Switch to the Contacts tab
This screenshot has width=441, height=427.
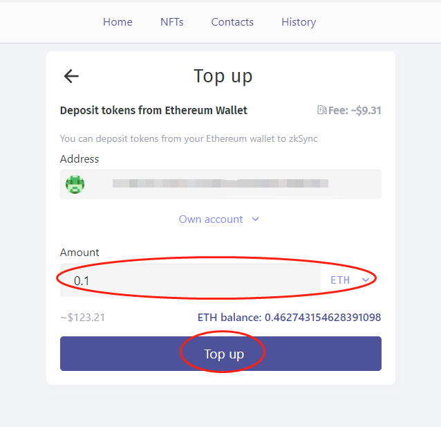(232, 22)
